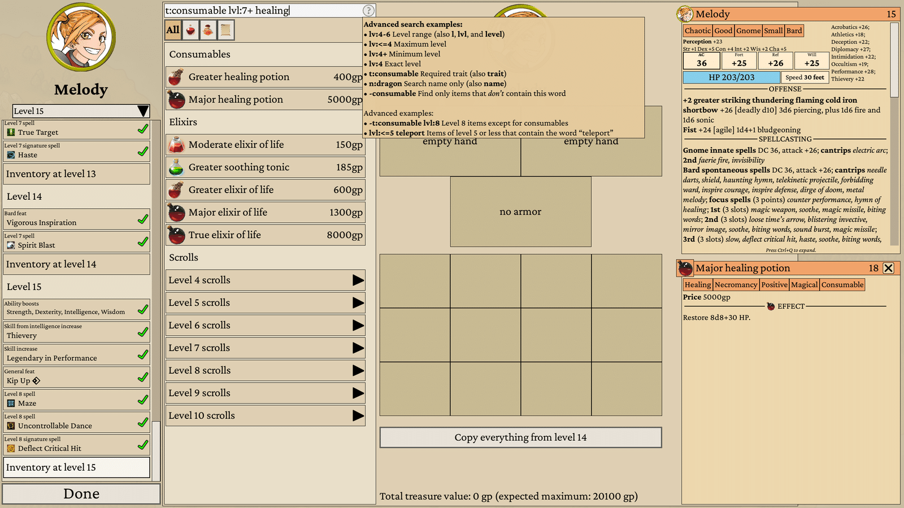Select the All items filter tab
Screen dimensions: 904x508
(173, 30)
